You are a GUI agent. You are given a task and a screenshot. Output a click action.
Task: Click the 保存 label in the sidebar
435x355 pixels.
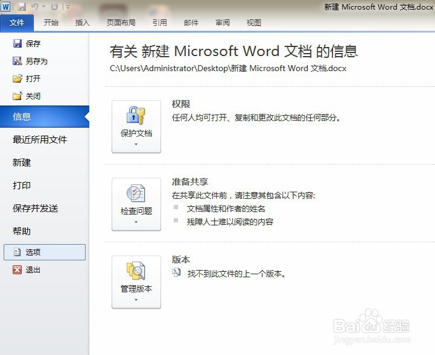33,43
